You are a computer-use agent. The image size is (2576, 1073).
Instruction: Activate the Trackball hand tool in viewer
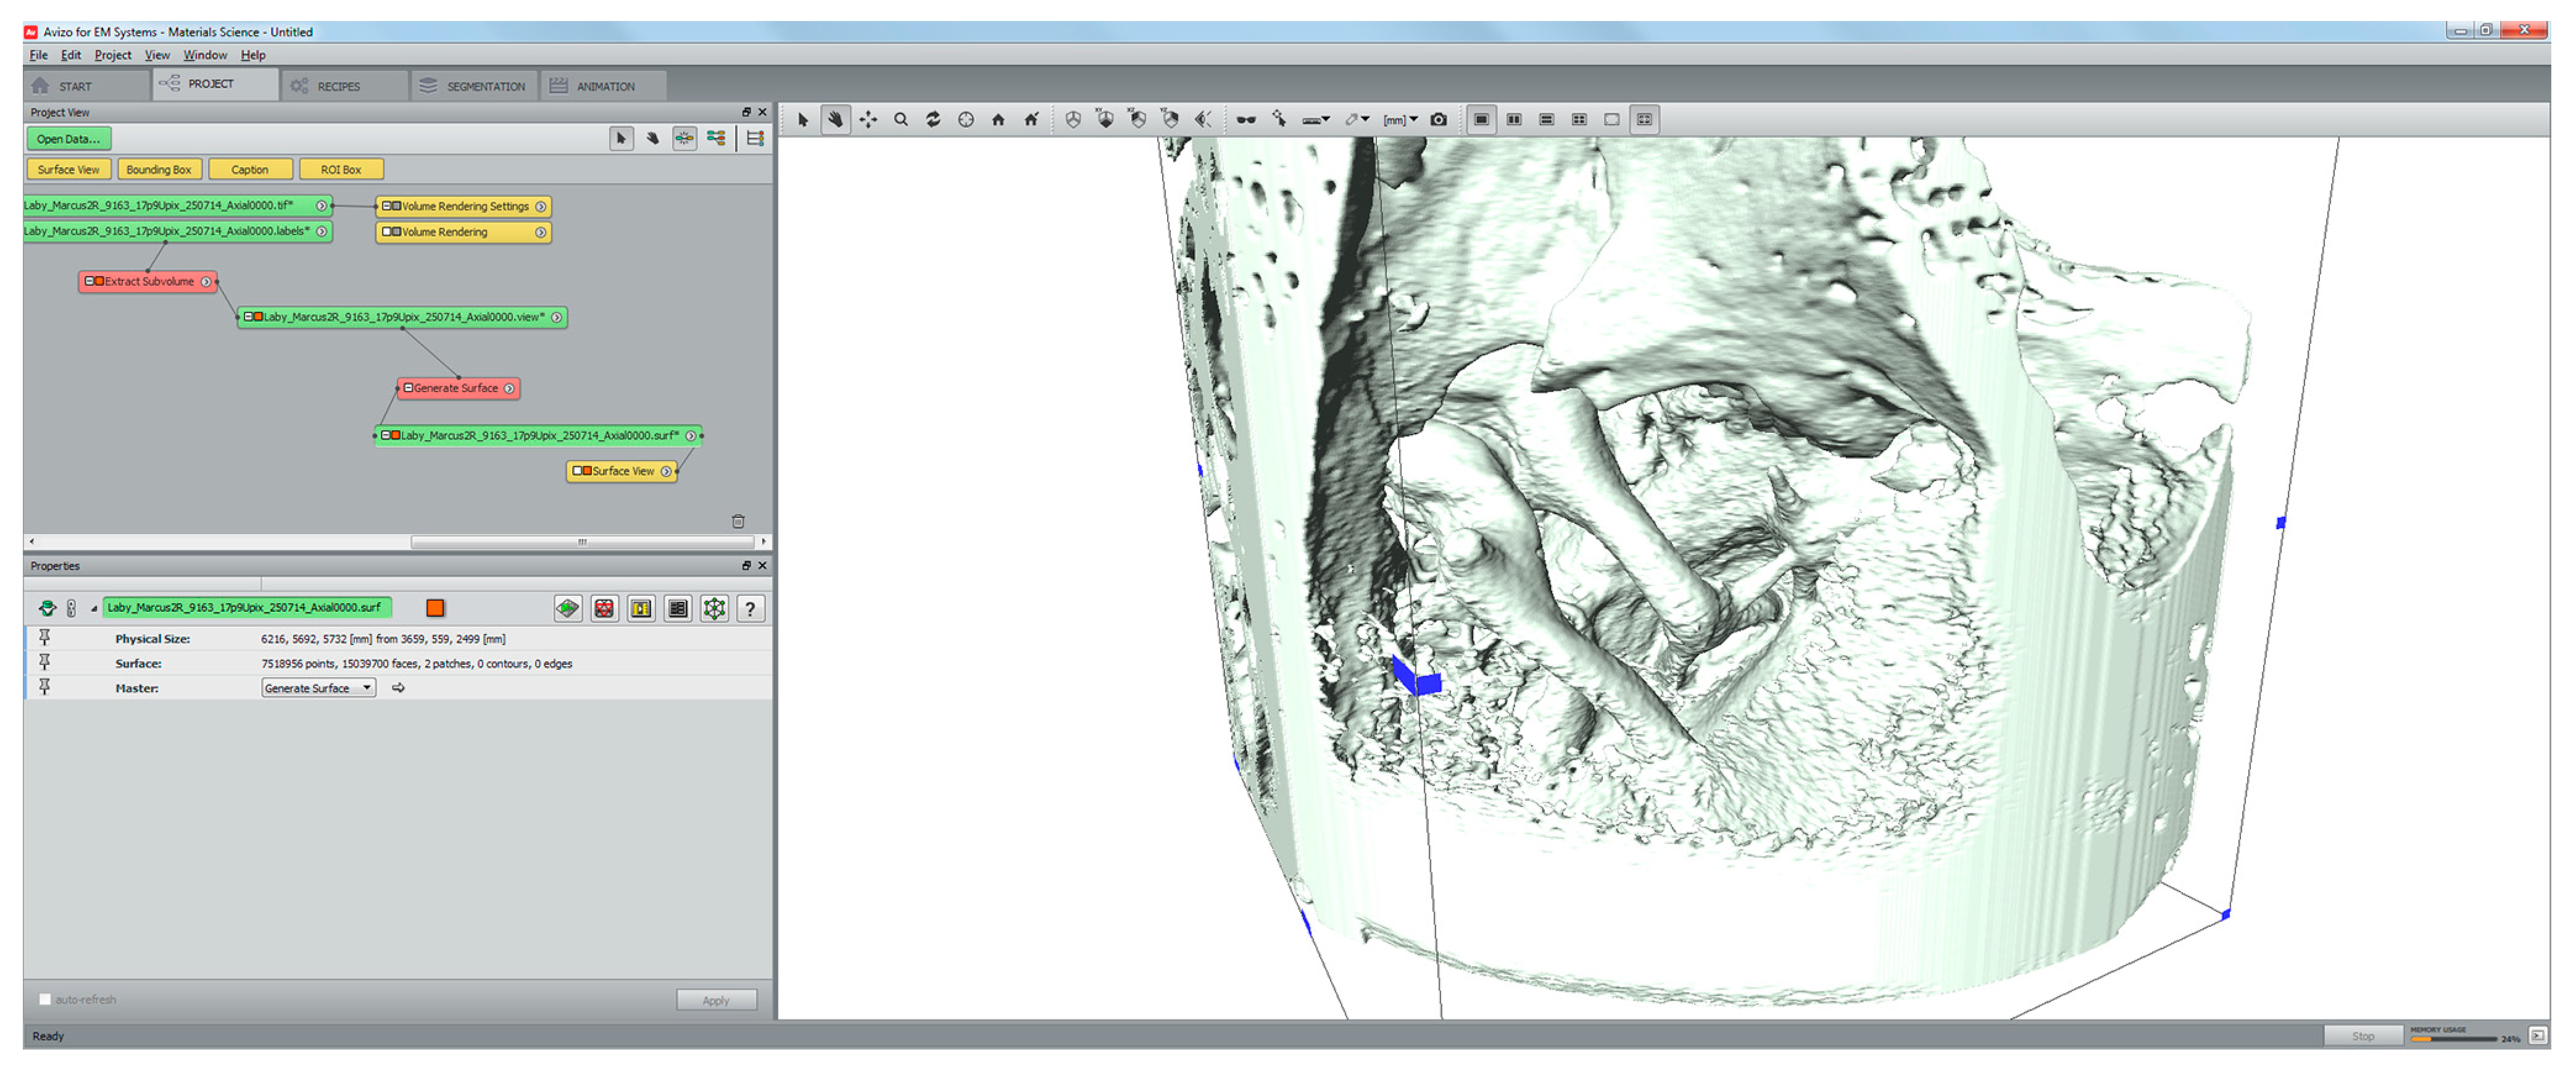(x=835, y=120)
